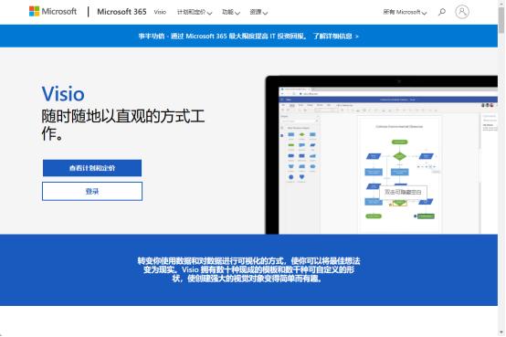The image size is (506, 337).
Task: Open the Microsoft 365 link
Action: click(x=121, y=12)
